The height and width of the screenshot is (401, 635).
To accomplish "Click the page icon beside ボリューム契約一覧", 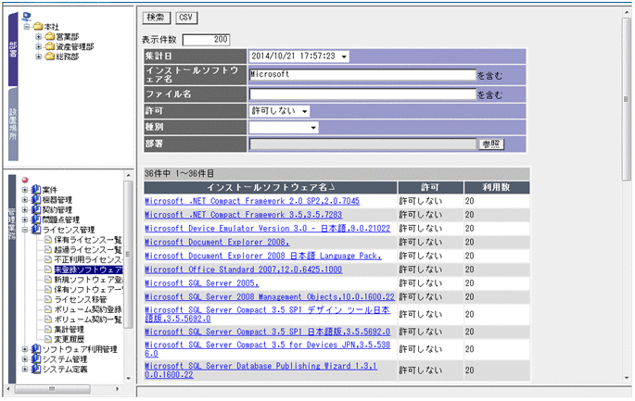I will (x=48, y=320).
